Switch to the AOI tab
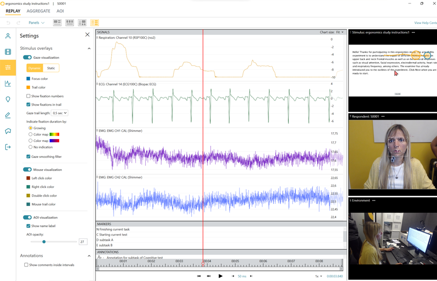Screen dimensions: 437x281 click(x=60, y=11)
